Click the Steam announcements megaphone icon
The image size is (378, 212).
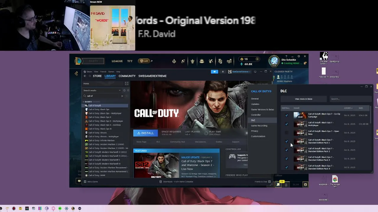(x=214, y=72)
